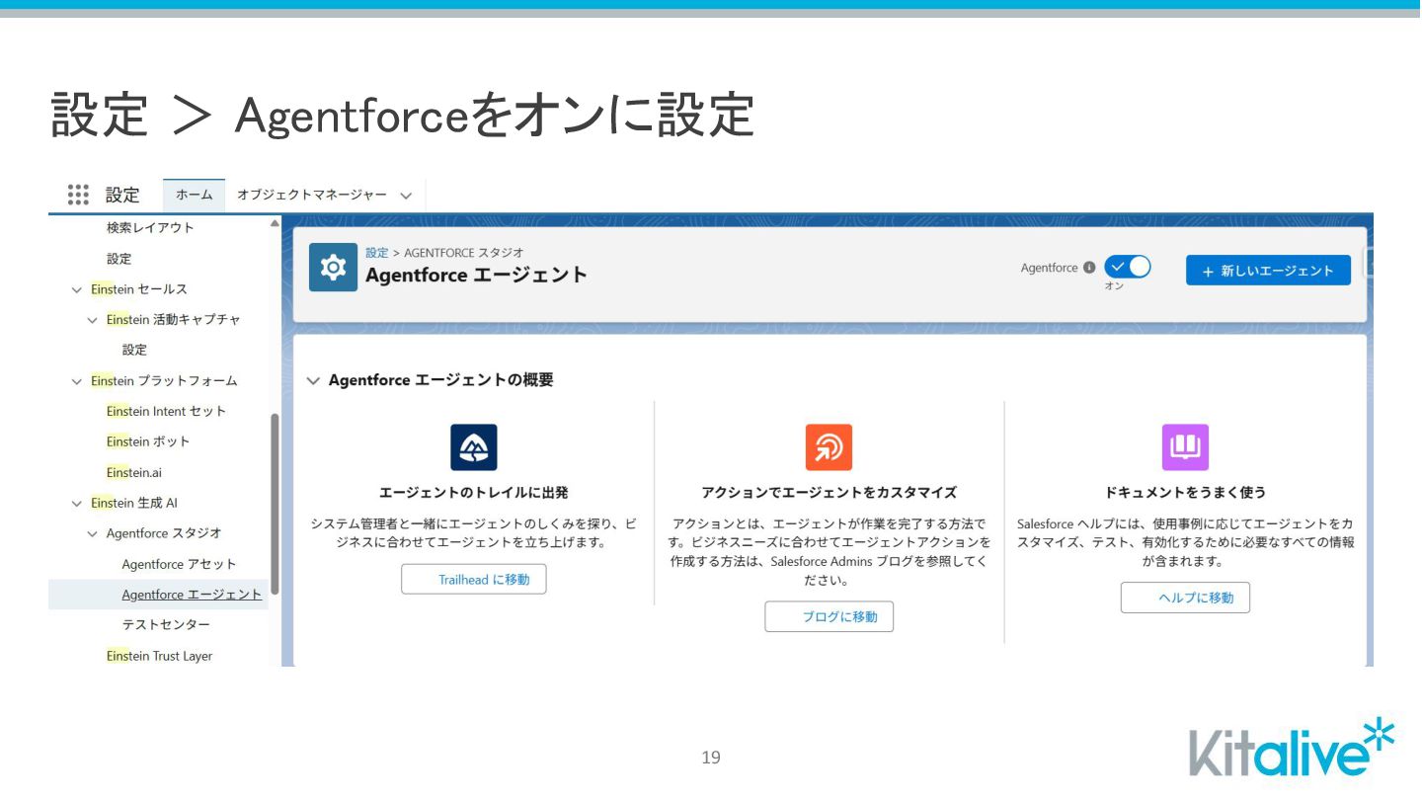
Task: Open 設定 under Einstein 活動キャプチャ
Action: click(x=134, y=350)
